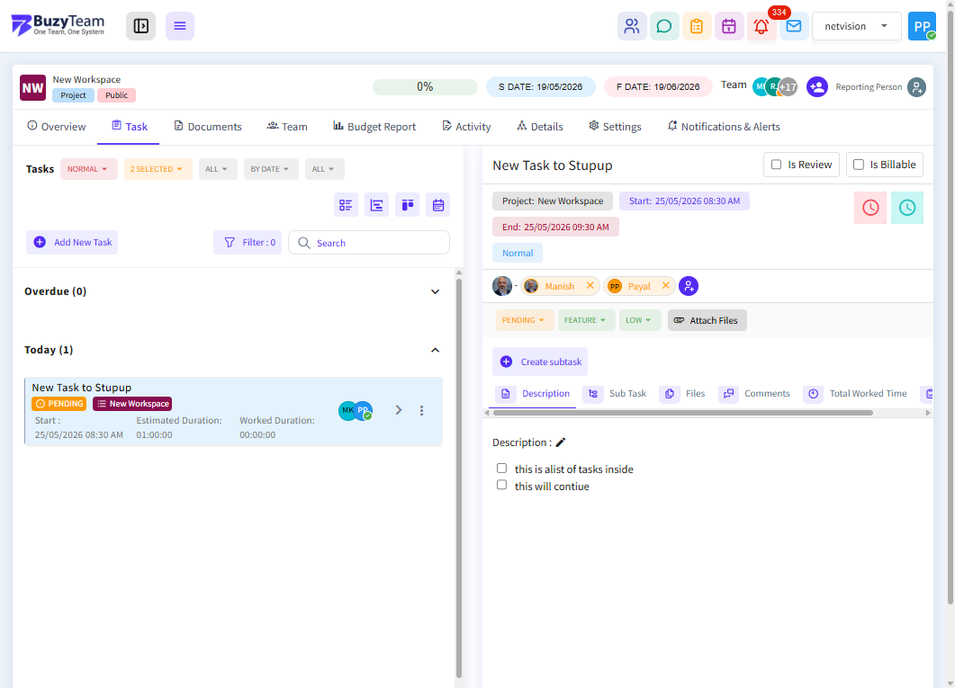
Task: Open task details arrow on card
Action: click(399, 410)
